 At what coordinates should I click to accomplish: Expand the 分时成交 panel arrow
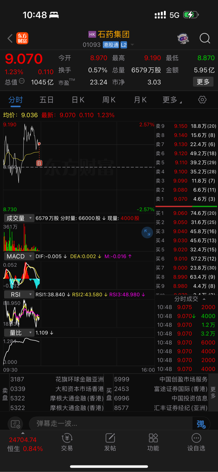(x=204, y=299)
